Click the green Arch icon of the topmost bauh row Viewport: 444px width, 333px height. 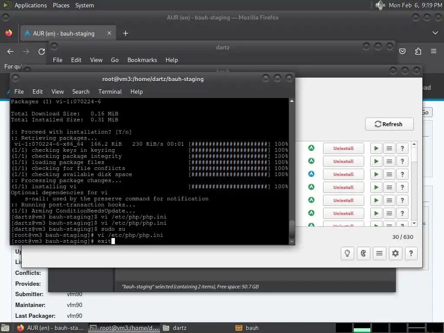(311, 148)
